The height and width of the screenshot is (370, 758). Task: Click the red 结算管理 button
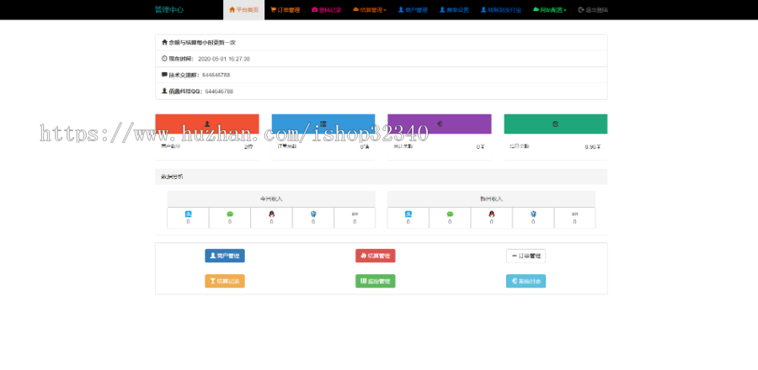[375, 256]
